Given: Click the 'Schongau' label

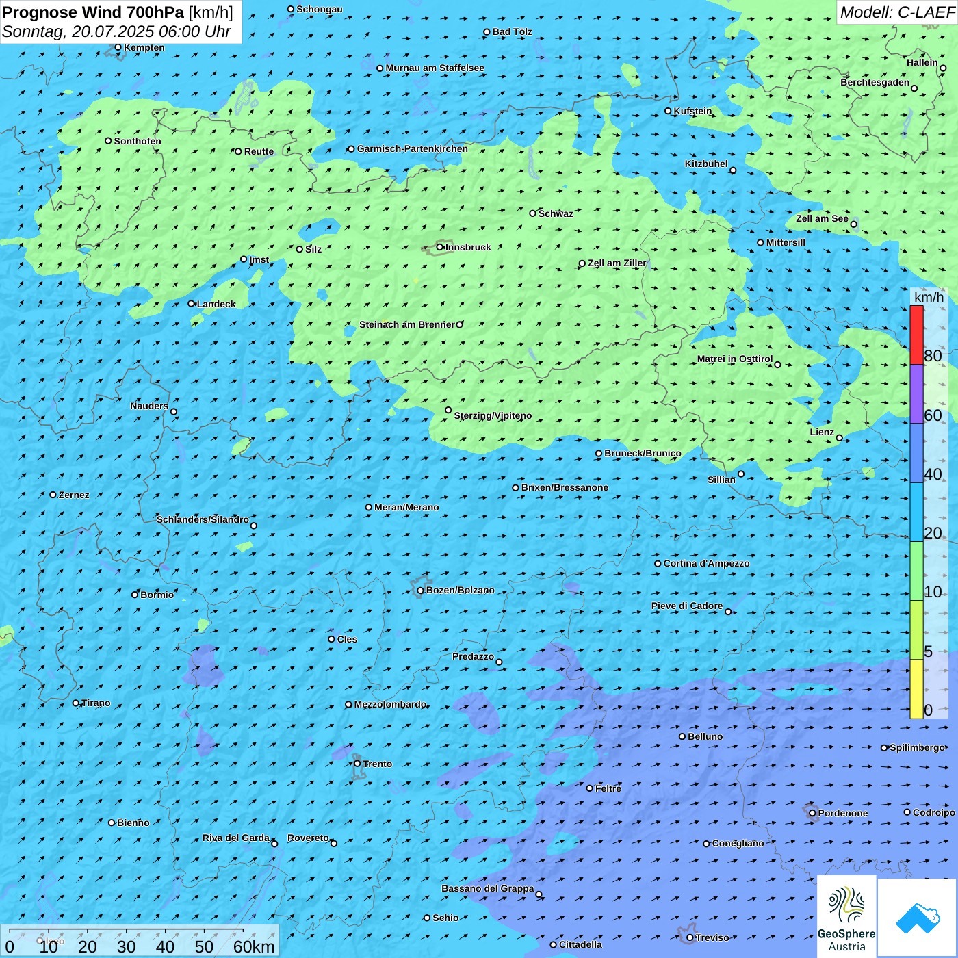Looking at the screenshot, I should pyautogui.click(x=320, y=9).
